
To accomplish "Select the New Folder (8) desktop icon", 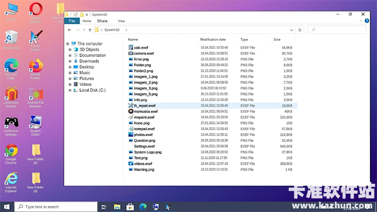I will [35, 154].
